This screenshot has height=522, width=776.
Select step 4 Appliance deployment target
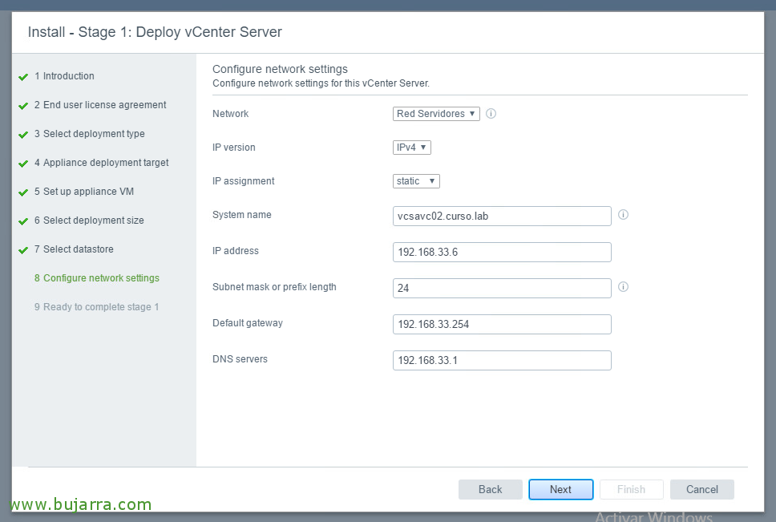pyautogui.click(x=106, y=163)
